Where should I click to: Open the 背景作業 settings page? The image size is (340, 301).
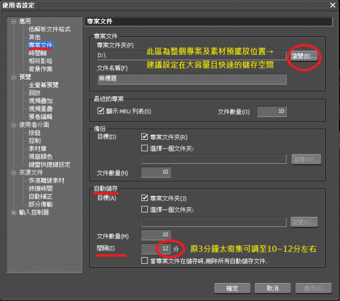(x=40, y=69)
